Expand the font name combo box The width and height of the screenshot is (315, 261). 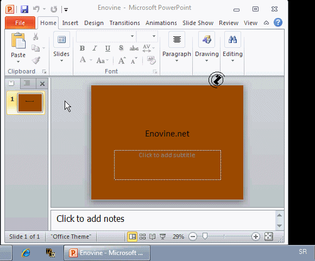(x=132, y=36)
